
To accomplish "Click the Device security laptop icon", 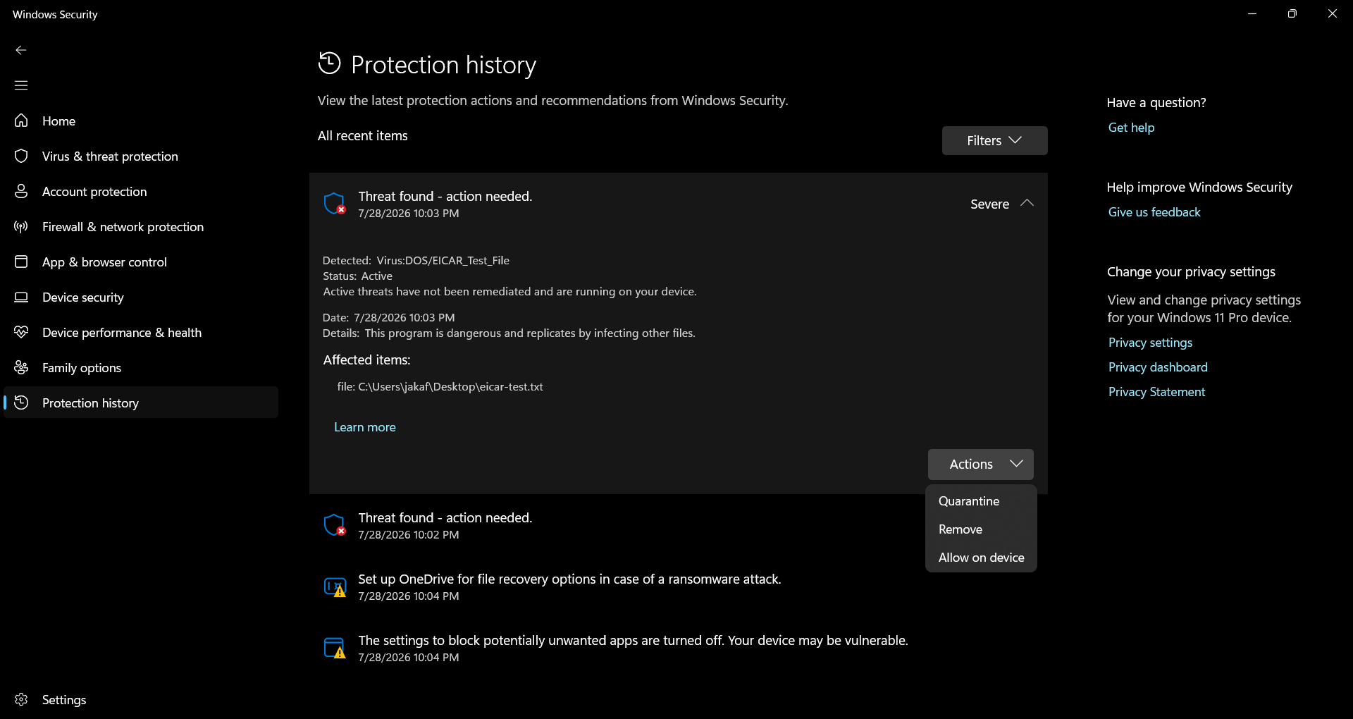I will 21,297.
